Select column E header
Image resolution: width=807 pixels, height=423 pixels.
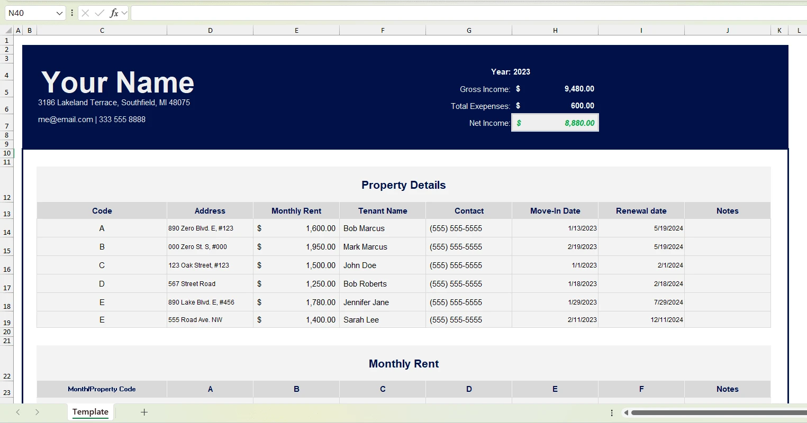pos(296,31)
